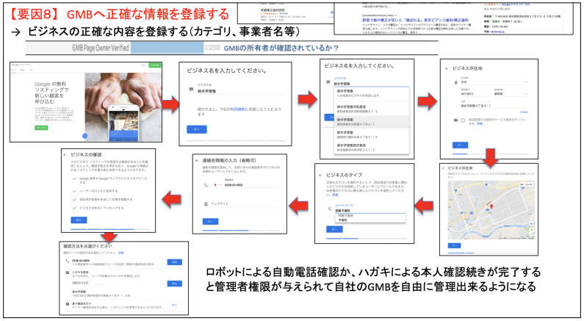Image resolution: width=584 pixels, height=321 pixels.
Task: Click 次へ button in ビジネスのタイプ panel
Action: [x=334, y=229]
